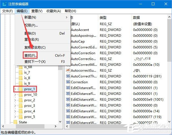
Task: Click the string icon of AutocorrectSu...
Action: point(68,70)
